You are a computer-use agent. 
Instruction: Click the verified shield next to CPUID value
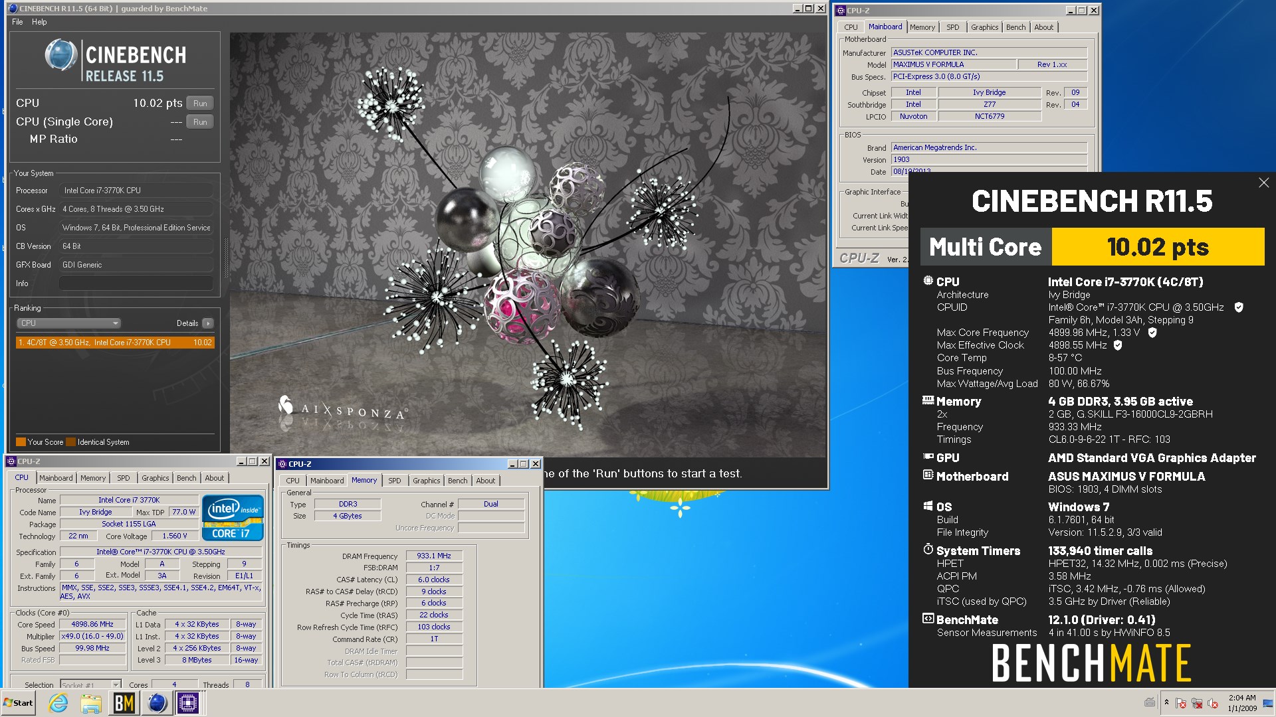1239,307
